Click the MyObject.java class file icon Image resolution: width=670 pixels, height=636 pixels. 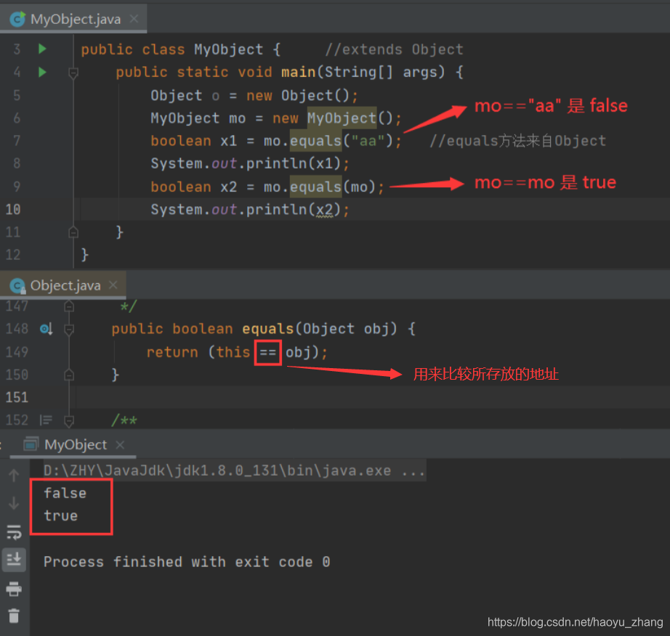pyautogui.click(x=18, y=19)
